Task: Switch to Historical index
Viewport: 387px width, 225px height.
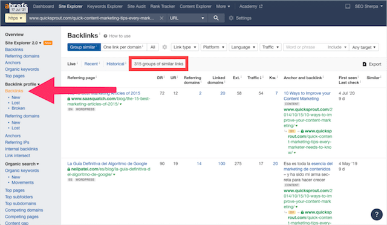Action: pyautogui.click(x=115, y=64)
